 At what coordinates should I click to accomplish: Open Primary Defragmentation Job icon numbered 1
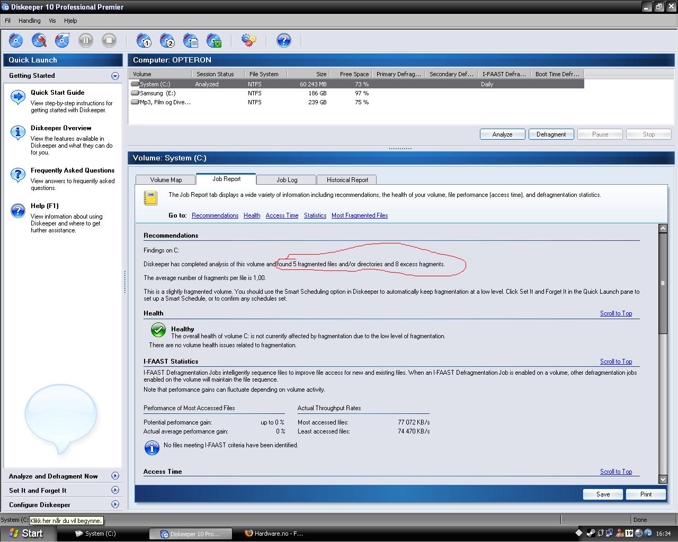[144, 40]
